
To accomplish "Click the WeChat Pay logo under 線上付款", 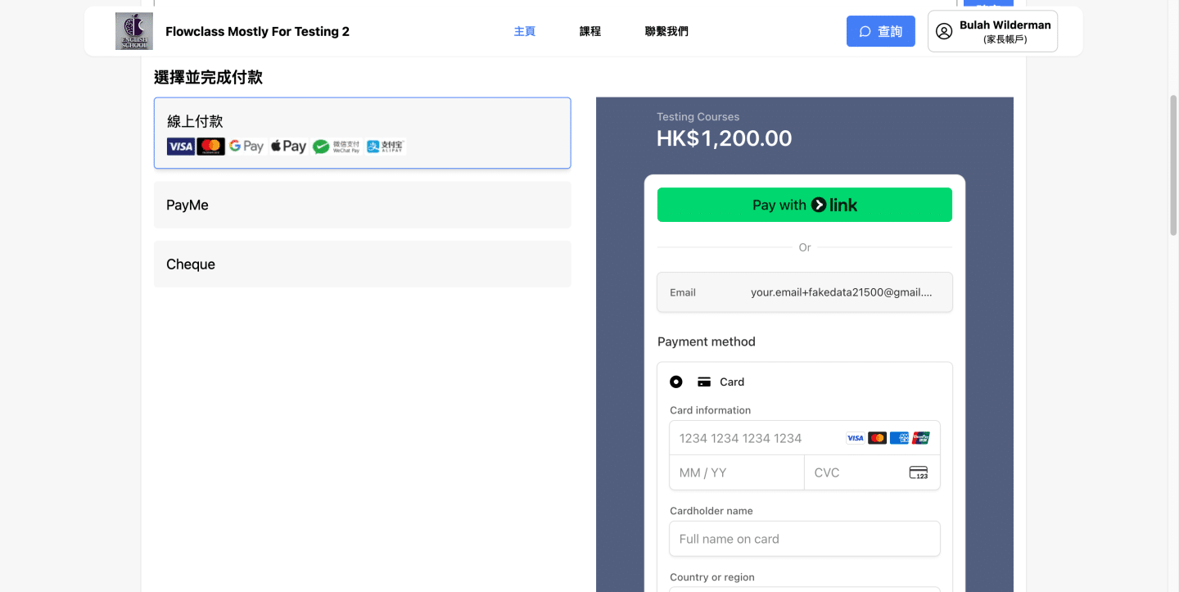I will pyautogui.click(x=336, y=147).
